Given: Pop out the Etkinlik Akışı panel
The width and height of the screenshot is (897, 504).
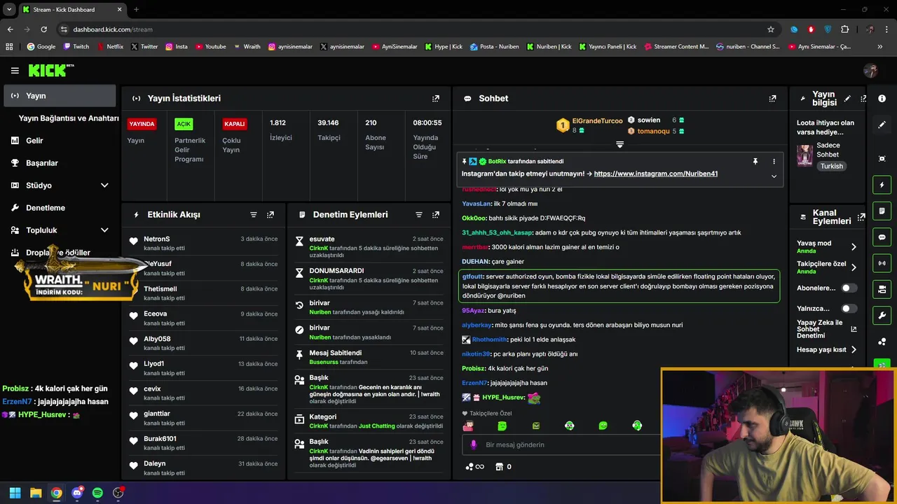Looking at the screenshot, I should 271,215.
